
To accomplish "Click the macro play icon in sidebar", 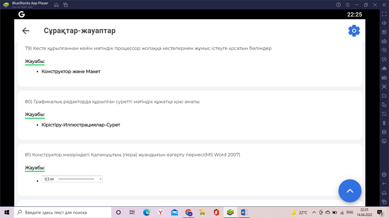I will 384,50.
